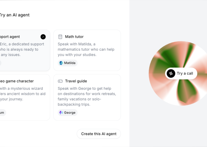Click Matilda's round avatar icon
207x147 pixels.
(61, 63)
